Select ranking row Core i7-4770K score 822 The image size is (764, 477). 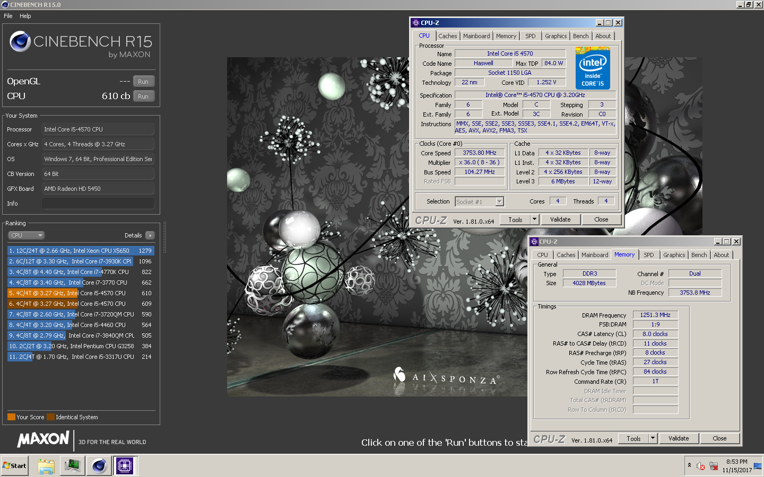point(81,272)
